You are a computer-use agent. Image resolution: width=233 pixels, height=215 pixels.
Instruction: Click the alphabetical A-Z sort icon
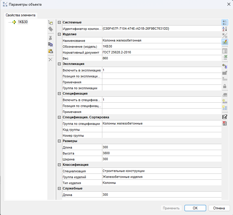coord(224,29)
